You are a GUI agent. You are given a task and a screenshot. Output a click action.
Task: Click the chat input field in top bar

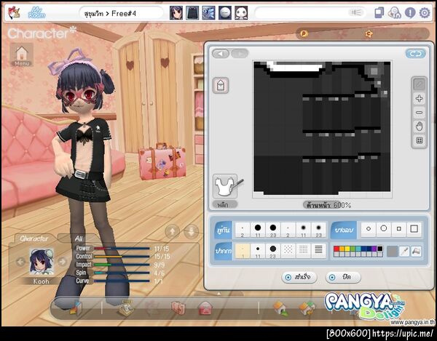pos(310,13)
